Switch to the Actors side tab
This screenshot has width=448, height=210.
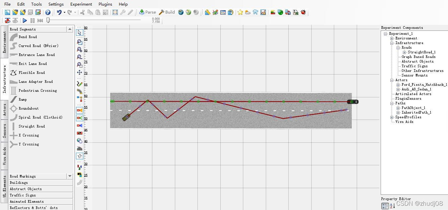coord(4,109)
